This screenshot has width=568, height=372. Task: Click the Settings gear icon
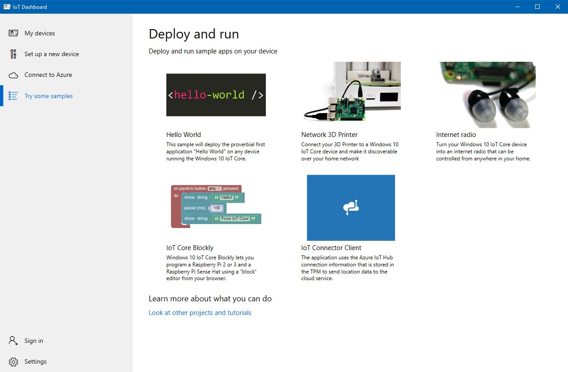pyautogui.click(x=13, y=362)
